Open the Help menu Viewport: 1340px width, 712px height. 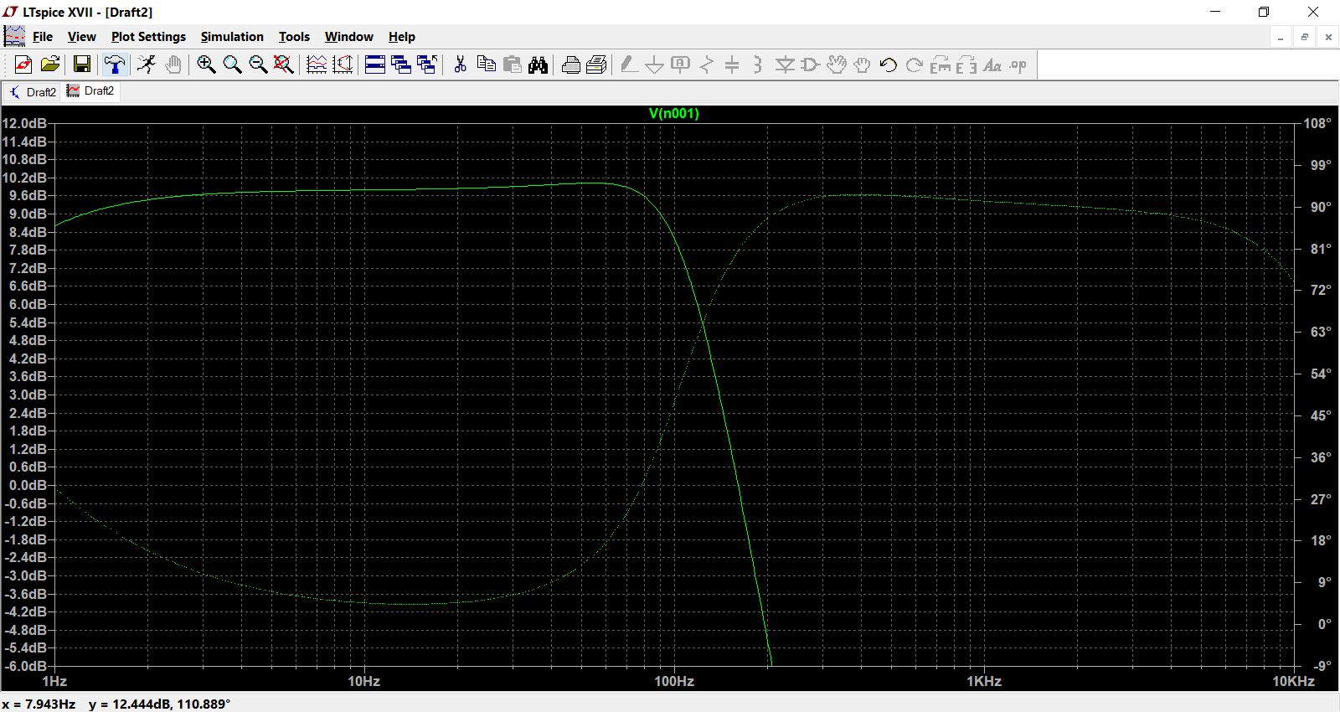coord(402,37)
